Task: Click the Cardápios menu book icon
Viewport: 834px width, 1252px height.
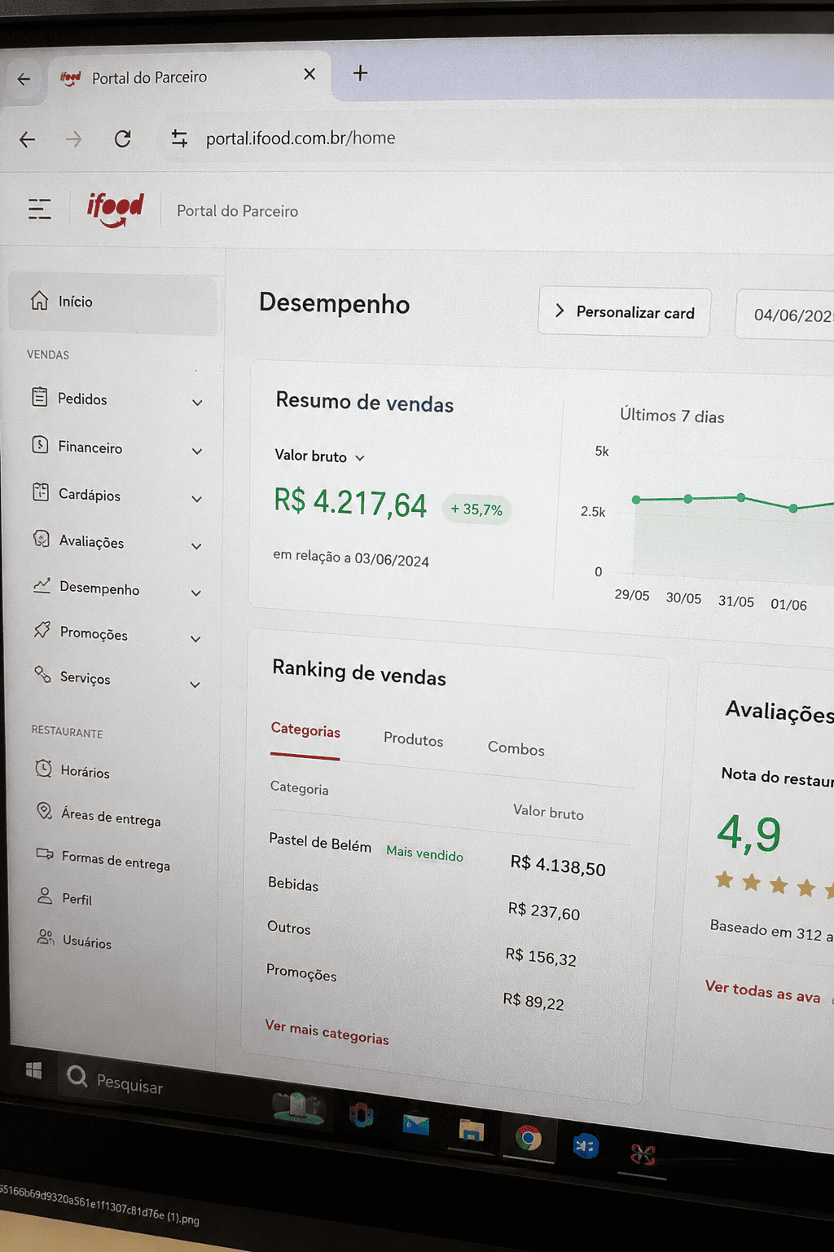Action: (x=41, y=492)
